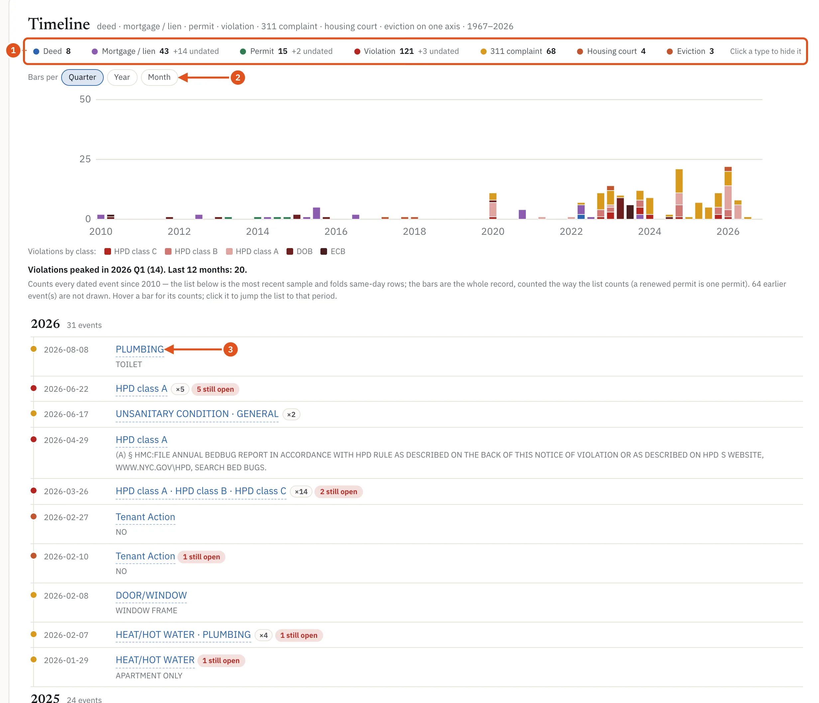Click the ×5 count badge
Viewport: 819px width, 703px height.
pos(180,389)
